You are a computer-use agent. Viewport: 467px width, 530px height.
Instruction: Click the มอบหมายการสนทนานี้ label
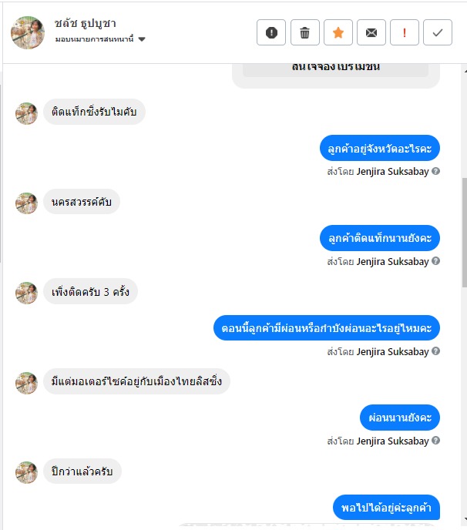click(94, 39)
